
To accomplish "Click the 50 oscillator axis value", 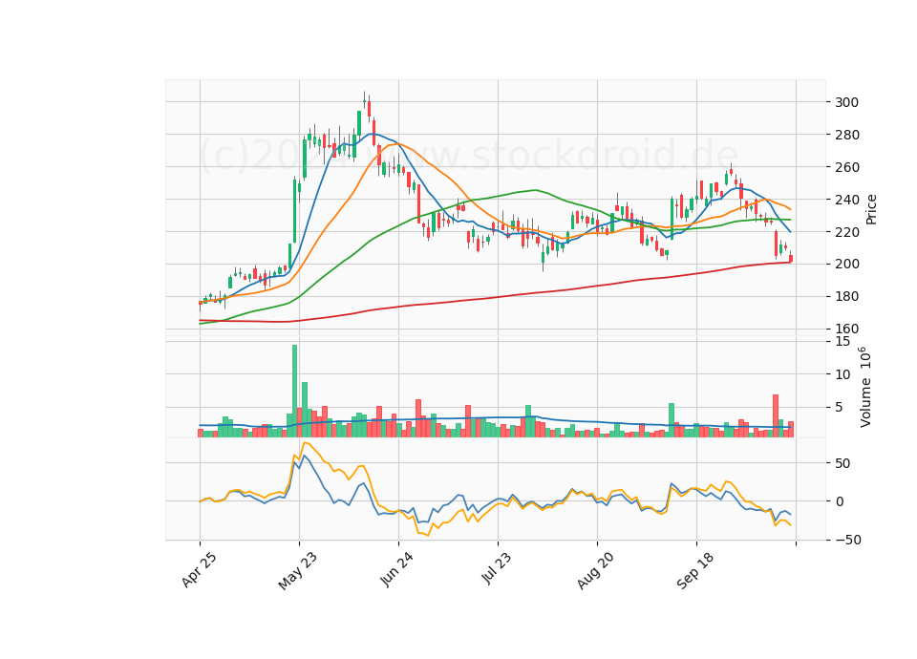I will [842, 464].
